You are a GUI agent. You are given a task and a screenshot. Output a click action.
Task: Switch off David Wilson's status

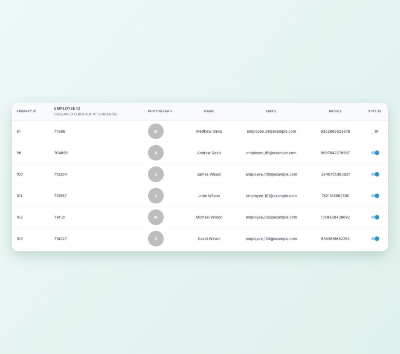click(x=375, y=238)
